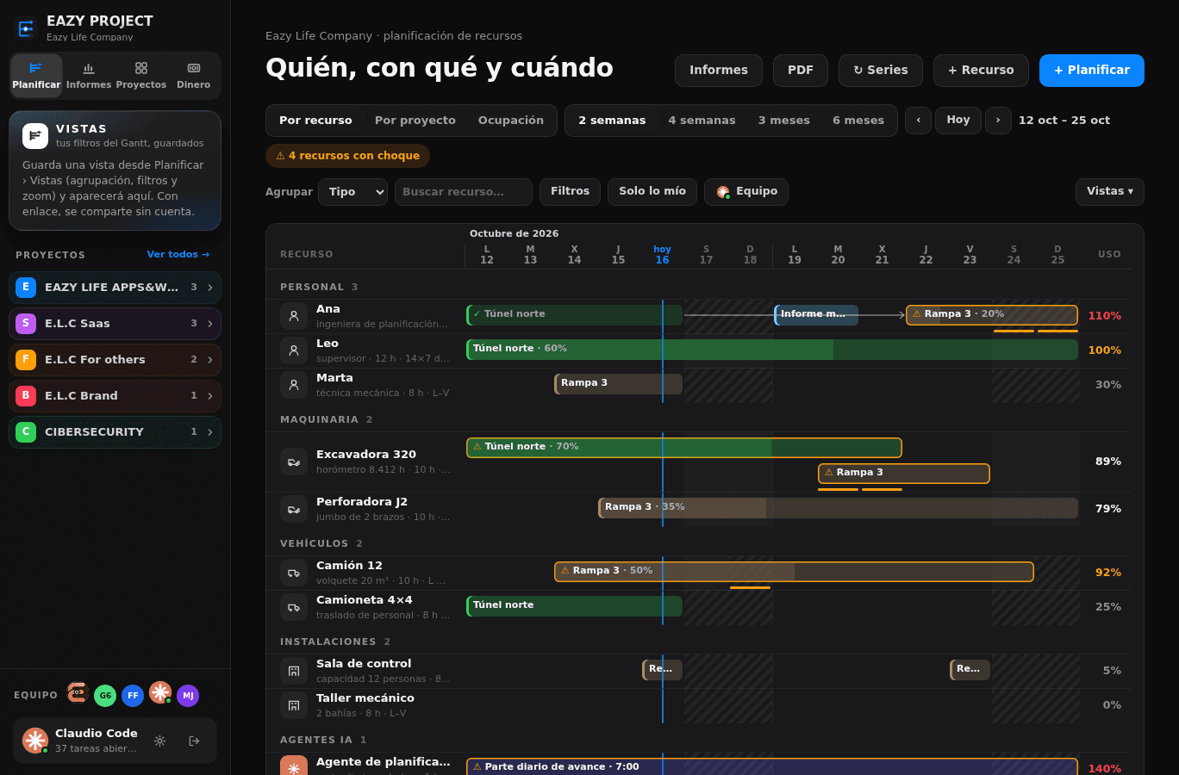Image resolution: width=1179 pixels, height=775 pixels.
Task: Click the Perforadora J2 machinery icon
Action: 294,509
